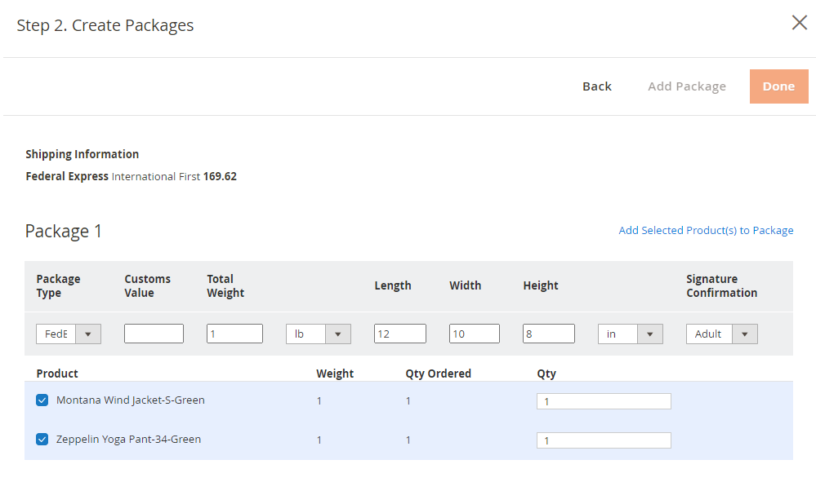Click the Montana Wind Jacket-S-Green product name
The image size is (816, 482).
pos(130,400)
